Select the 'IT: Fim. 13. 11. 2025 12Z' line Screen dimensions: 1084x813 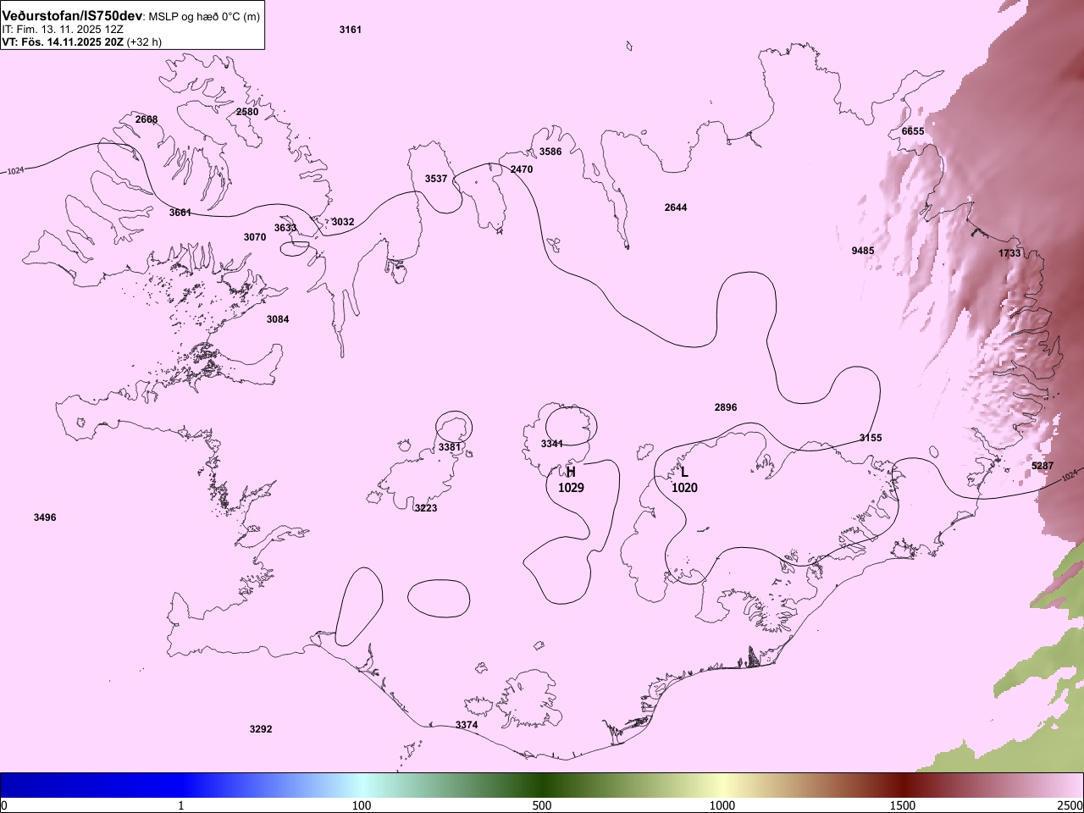63,29
